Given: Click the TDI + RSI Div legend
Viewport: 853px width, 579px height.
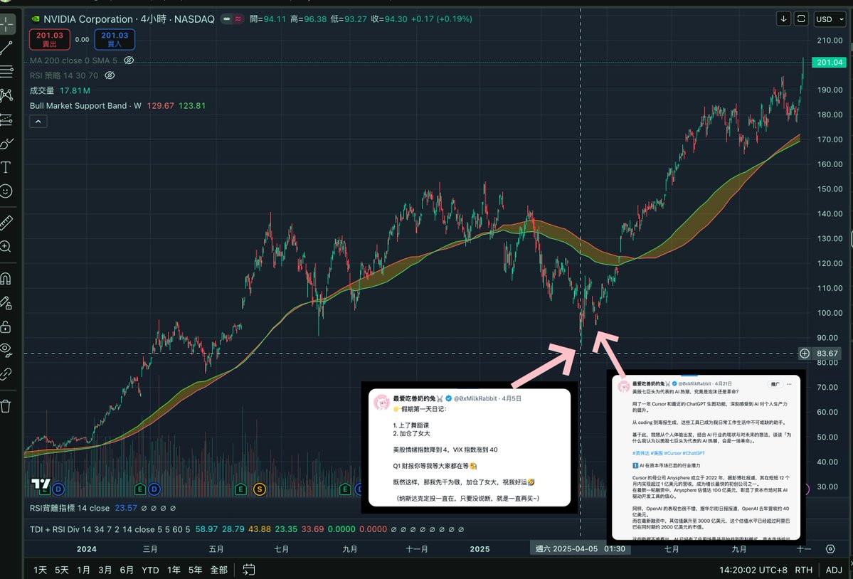Looking at the screenshot, I should [x=110, y=529].
